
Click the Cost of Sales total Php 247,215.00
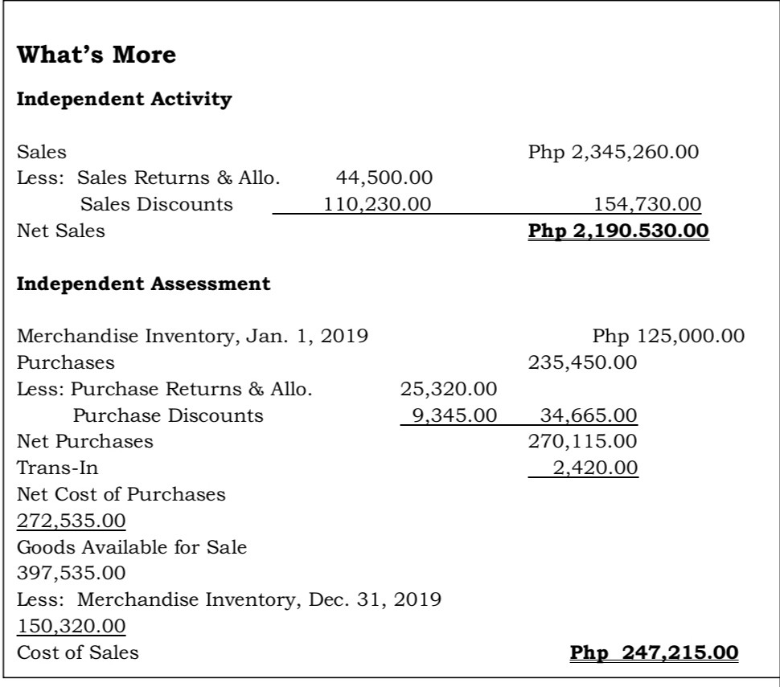654,652
